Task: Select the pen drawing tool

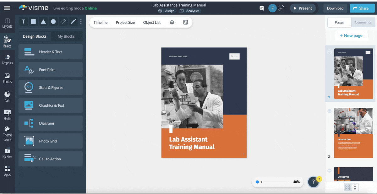Action: [73, 21]
